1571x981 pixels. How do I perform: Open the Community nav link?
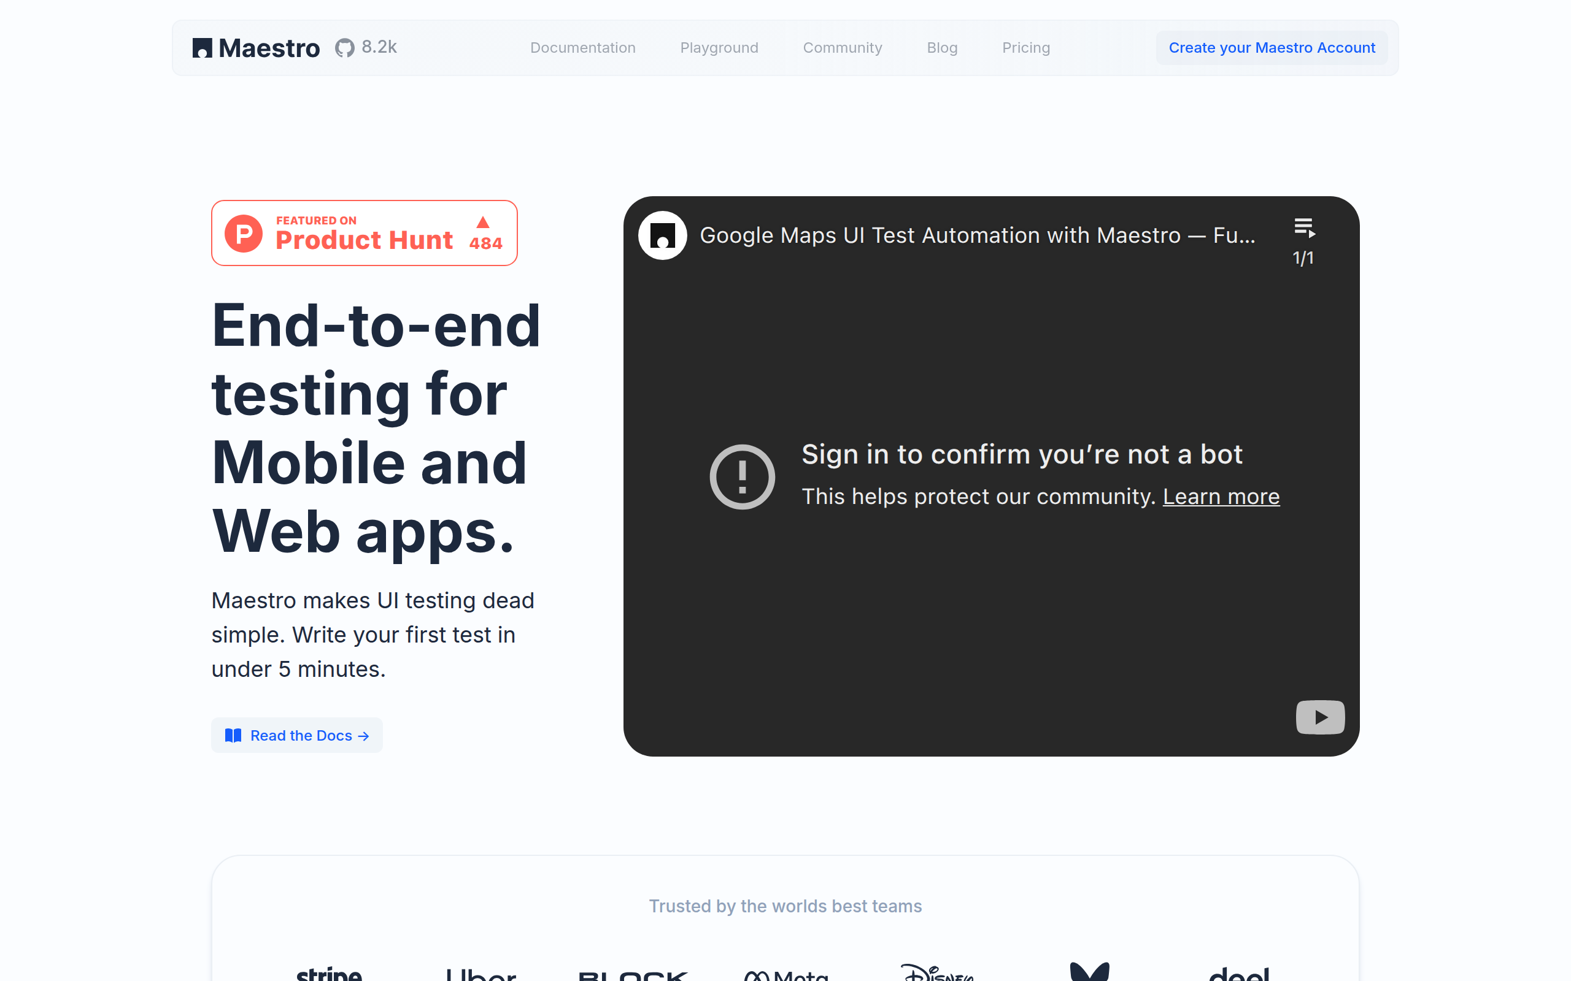point(842,48)
